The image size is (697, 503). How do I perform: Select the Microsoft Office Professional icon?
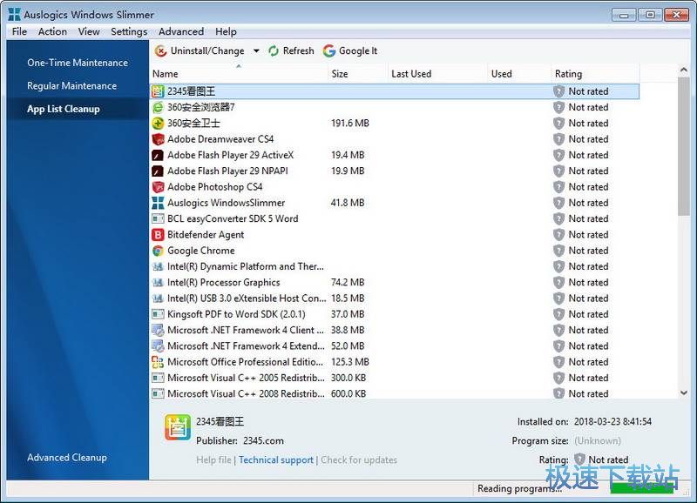[x=158, y=362]
